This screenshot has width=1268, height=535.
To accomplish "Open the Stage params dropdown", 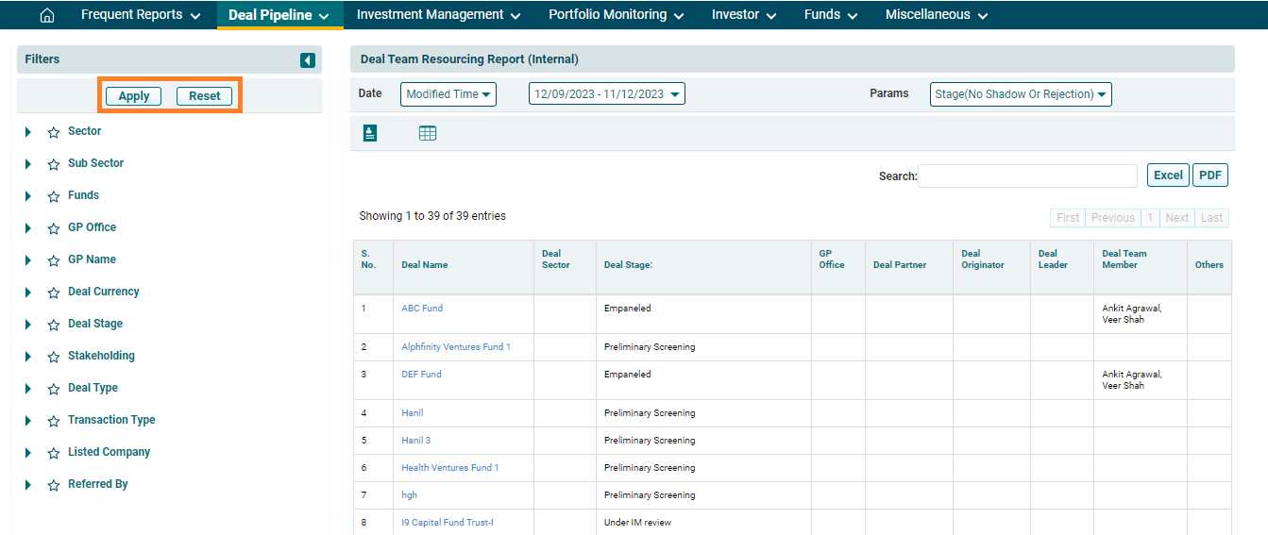I will (1020, 94).
